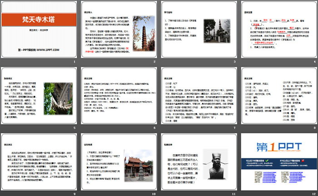Viewport: 318px width, 196px height.
Task: Select slide 10 with red temple photo
Action: [x=119, y=162]
